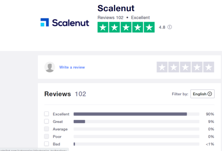Image resolution: width=222 pixels, height=151 pixels.
Task: Click the Excellent 90% rating bar
Action: click(136, 114)
